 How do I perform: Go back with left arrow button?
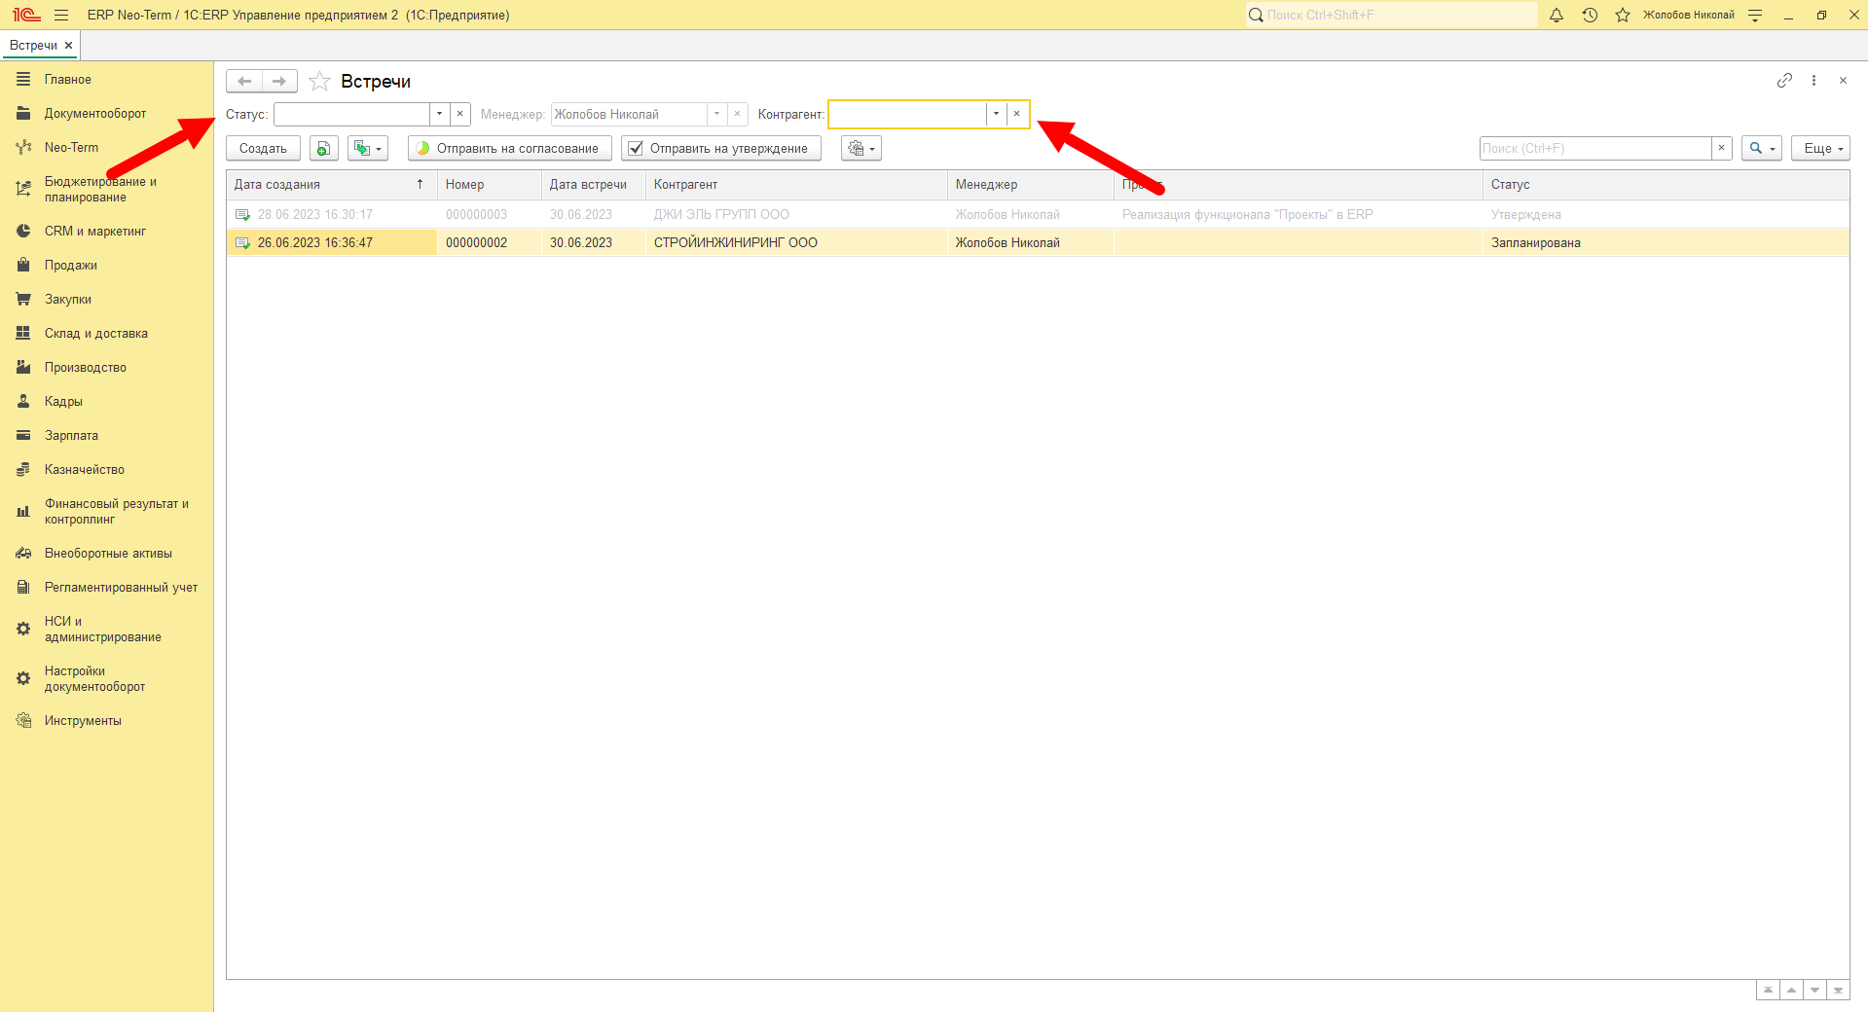tap(244, 81)
